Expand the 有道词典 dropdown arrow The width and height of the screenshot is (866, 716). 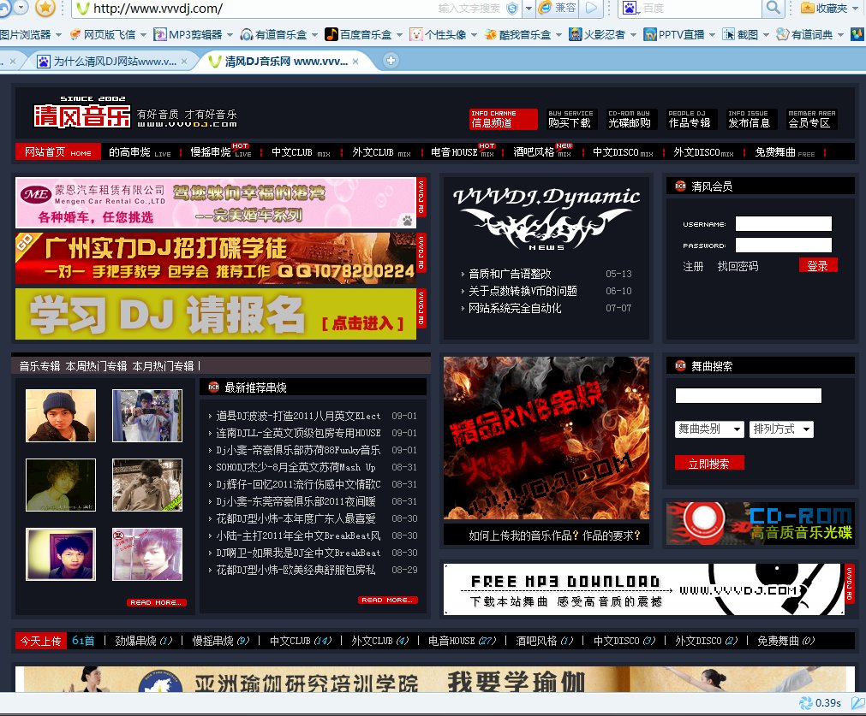click(x=840, y=35)
